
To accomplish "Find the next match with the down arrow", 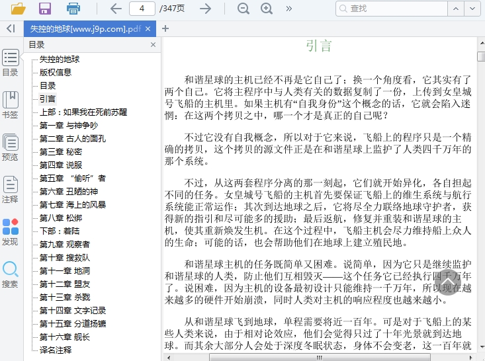I will (472, 9).
